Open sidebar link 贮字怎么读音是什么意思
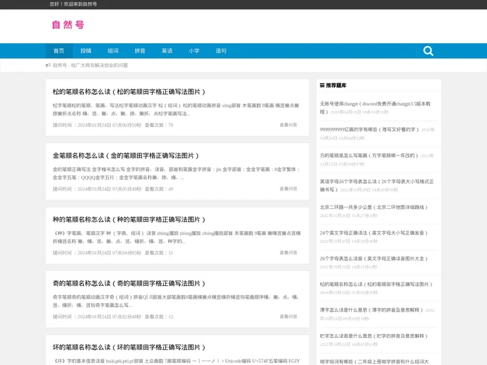The height and width of the screenshot is (365, 487). (x=373, y=336)
